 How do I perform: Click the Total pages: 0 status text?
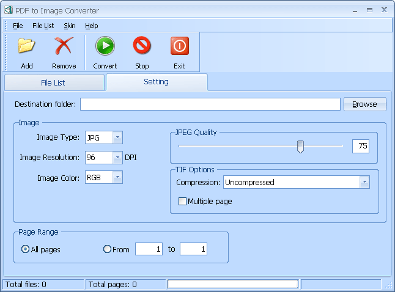point(113,285)
